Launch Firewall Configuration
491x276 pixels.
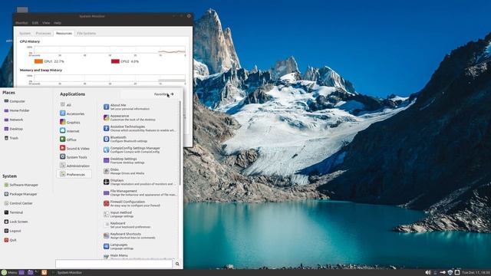[140, 203]
